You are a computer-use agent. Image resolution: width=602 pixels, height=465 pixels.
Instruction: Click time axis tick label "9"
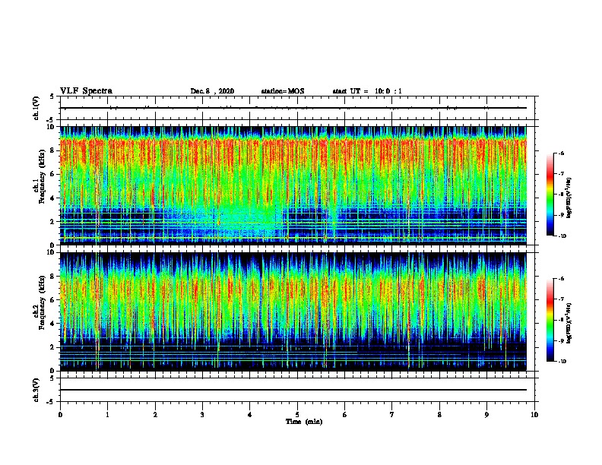pyautogui.click(x=486, y=415)
